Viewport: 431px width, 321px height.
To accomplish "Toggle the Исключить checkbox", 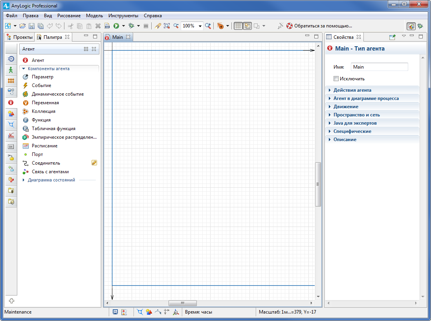I will coord(336,79).
